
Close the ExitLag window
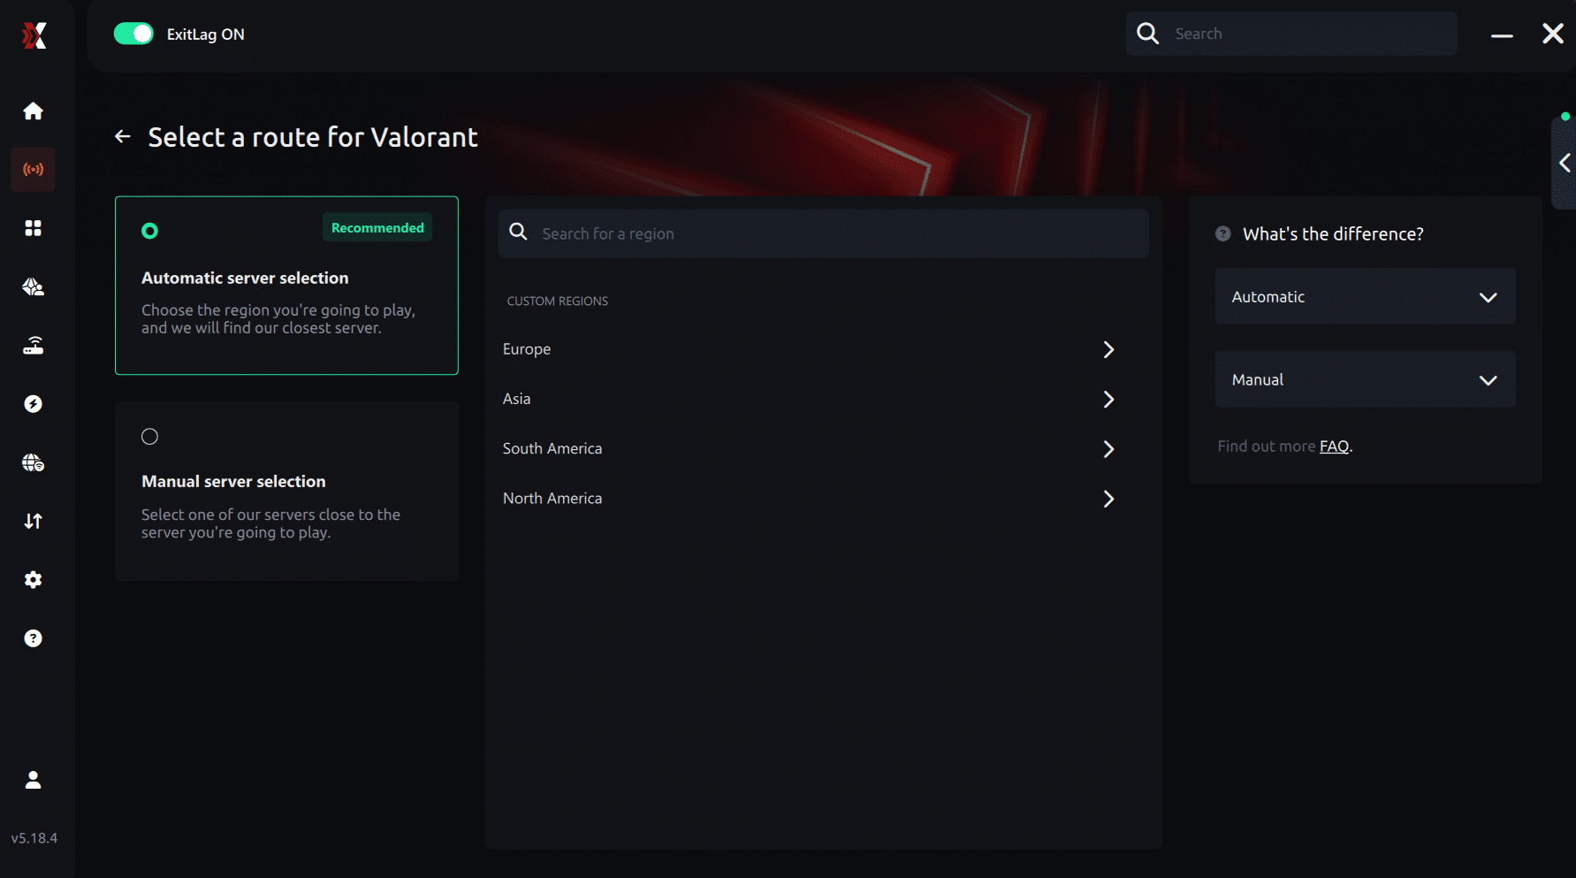[1553, 34]
